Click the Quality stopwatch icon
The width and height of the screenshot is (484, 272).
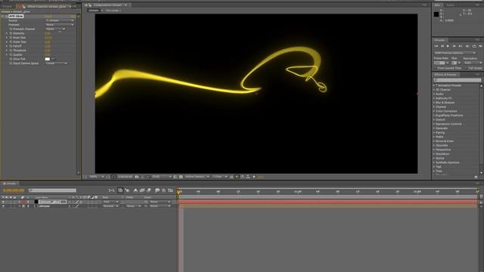[11, 55]
